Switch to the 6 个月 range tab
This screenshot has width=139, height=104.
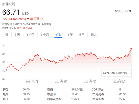click(45, 34)
